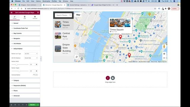
Task: Open the Chrome extensions puzzle icon
Action: point(166,9)
